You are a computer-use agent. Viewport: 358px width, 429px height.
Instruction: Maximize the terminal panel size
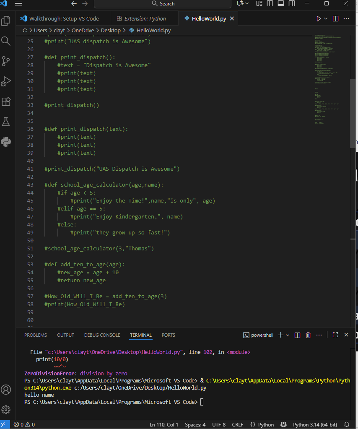click(335, 335)
